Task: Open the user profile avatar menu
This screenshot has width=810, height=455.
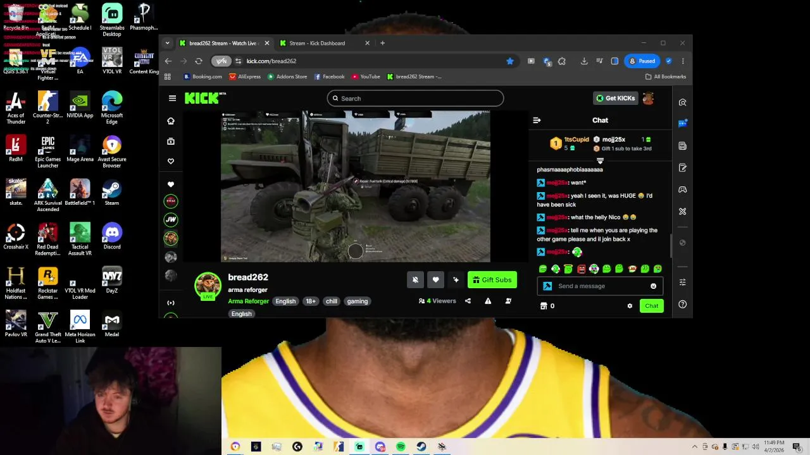Action: [648, 98]
